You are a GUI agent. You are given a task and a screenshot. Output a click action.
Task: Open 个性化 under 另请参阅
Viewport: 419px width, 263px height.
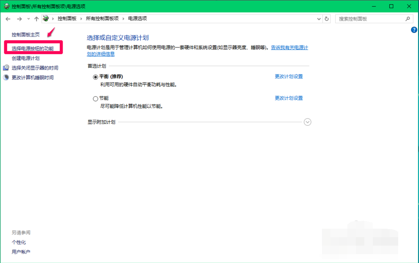click(x=19, y=242)
